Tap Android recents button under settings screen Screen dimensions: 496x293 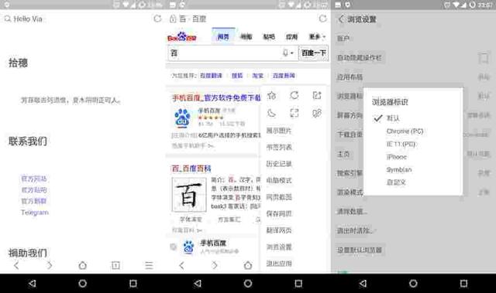[x=463, y=284]
